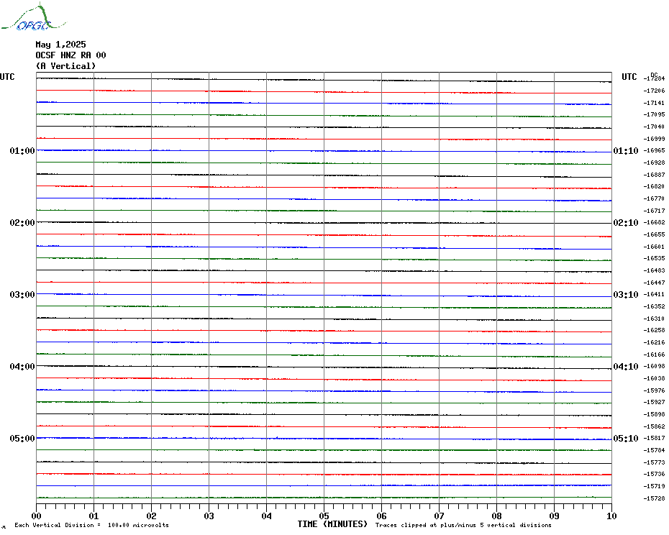Viewport: 669px width, 535px height.
Task: Click the DC offset value -16965
Action: tap(654, 150)
